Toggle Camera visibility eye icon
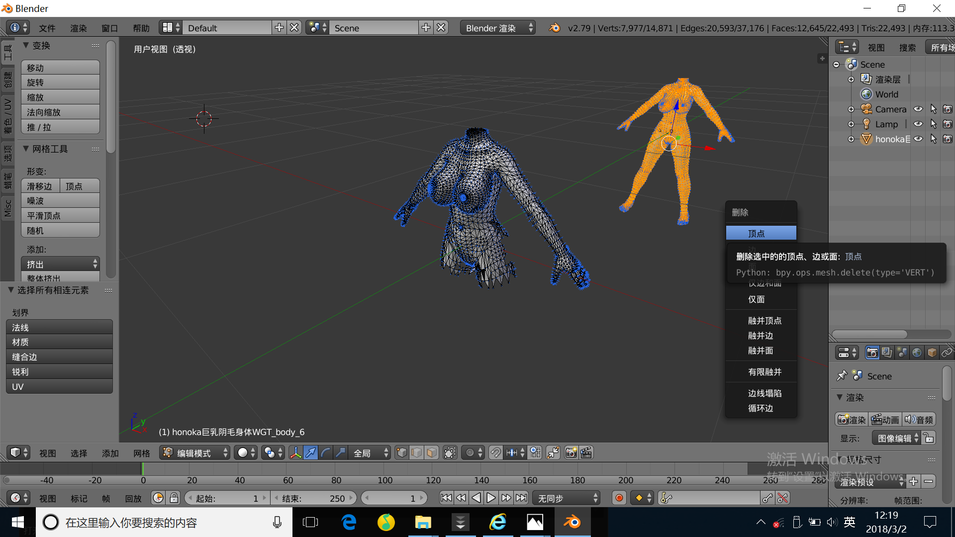This screenshot has width=955, height=537. (x=918, y=109)
